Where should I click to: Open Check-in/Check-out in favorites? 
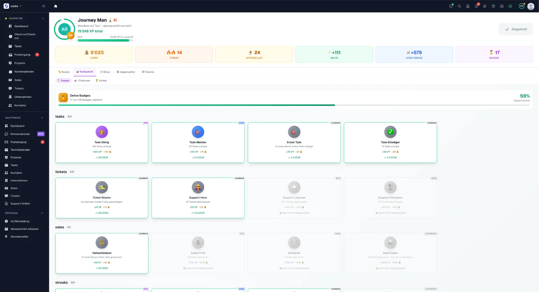[24, 36]
